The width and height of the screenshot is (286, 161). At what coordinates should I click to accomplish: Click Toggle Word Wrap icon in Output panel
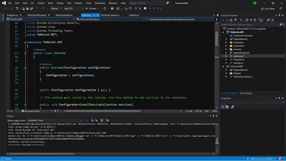(x=107, y=120)
